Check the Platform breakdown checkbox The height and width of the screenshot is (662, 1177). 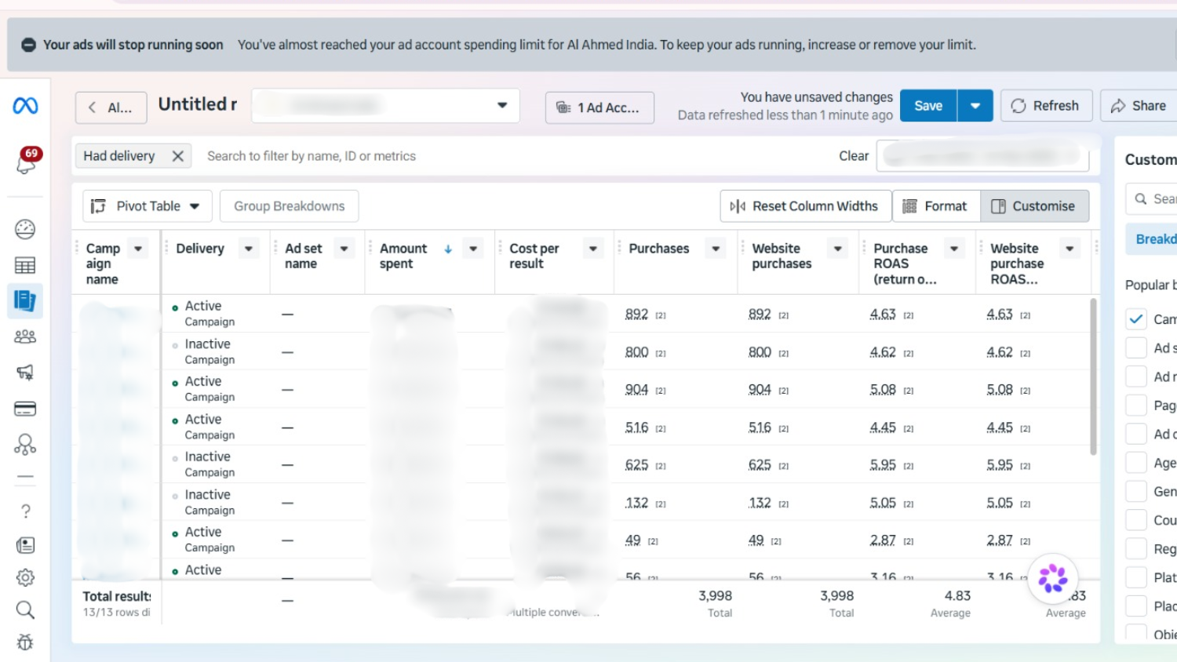click(x=1135, y=577)
